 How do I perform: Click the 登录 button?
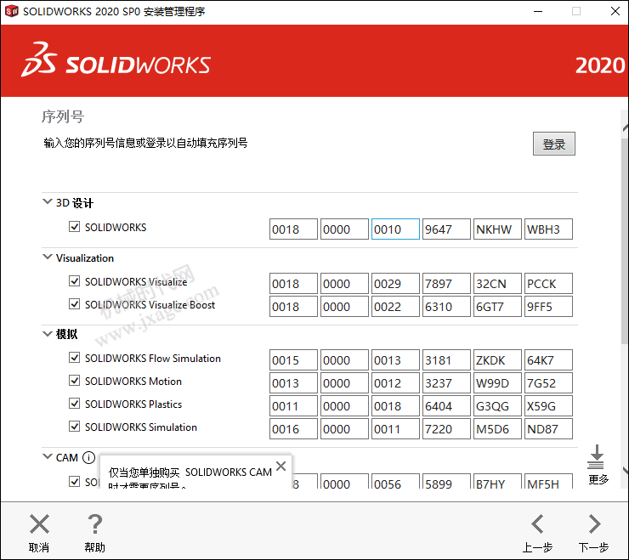[554, 144]
